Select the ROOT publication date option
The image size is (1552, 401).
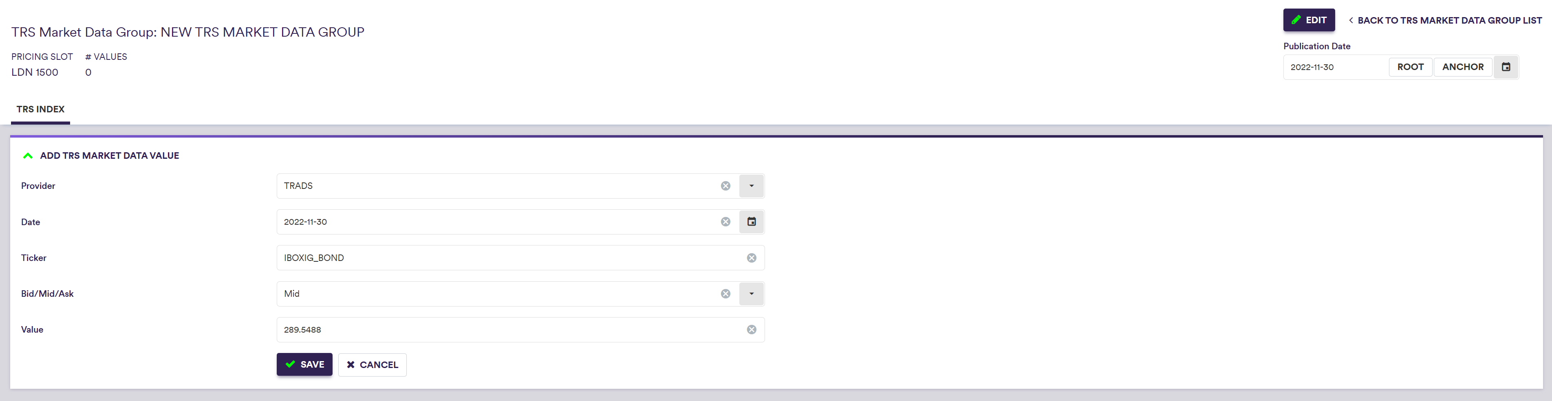tap(1411, 67)
